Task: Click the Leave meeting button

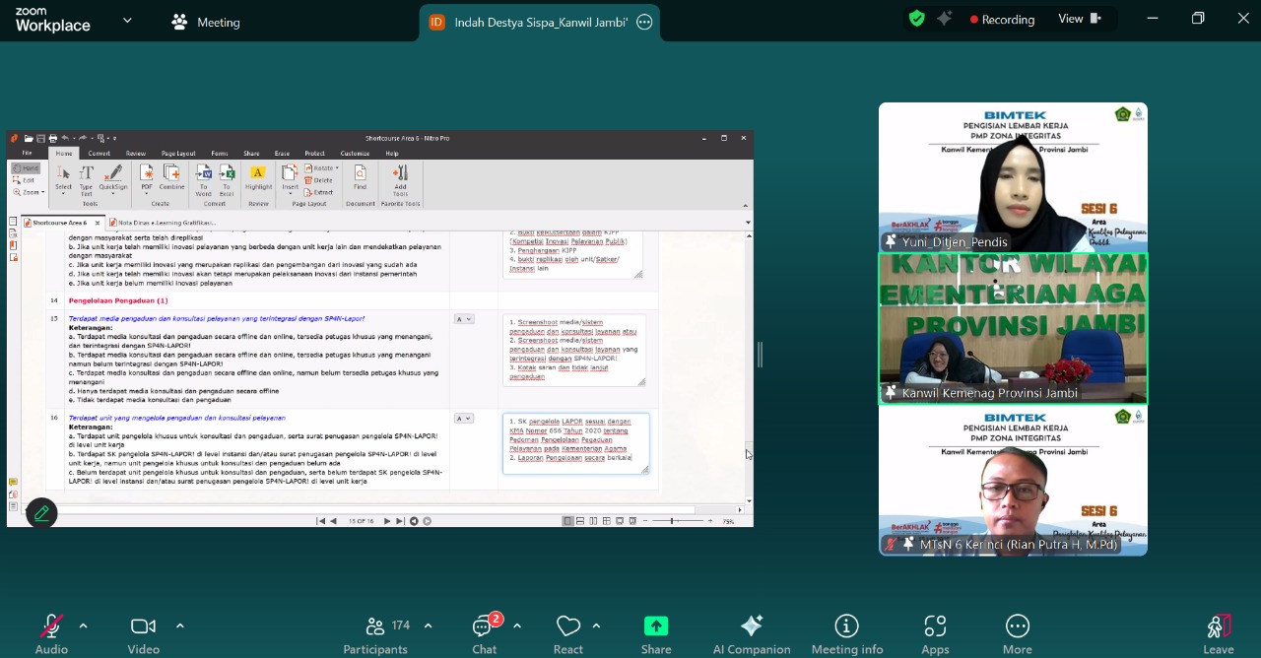Action: pos(1218,633)
